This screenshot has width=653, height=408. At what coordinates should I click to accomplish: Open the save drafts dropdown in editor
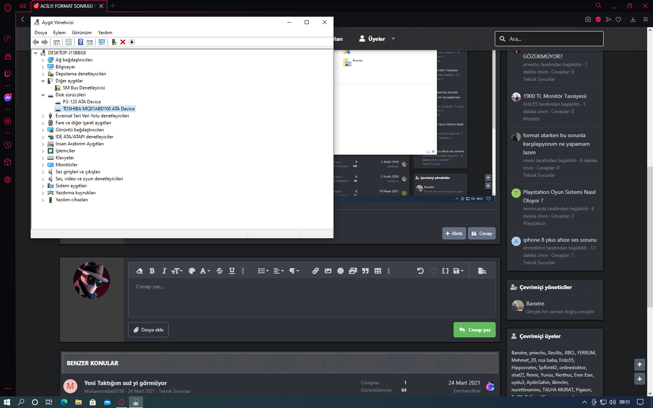(459, 271)
